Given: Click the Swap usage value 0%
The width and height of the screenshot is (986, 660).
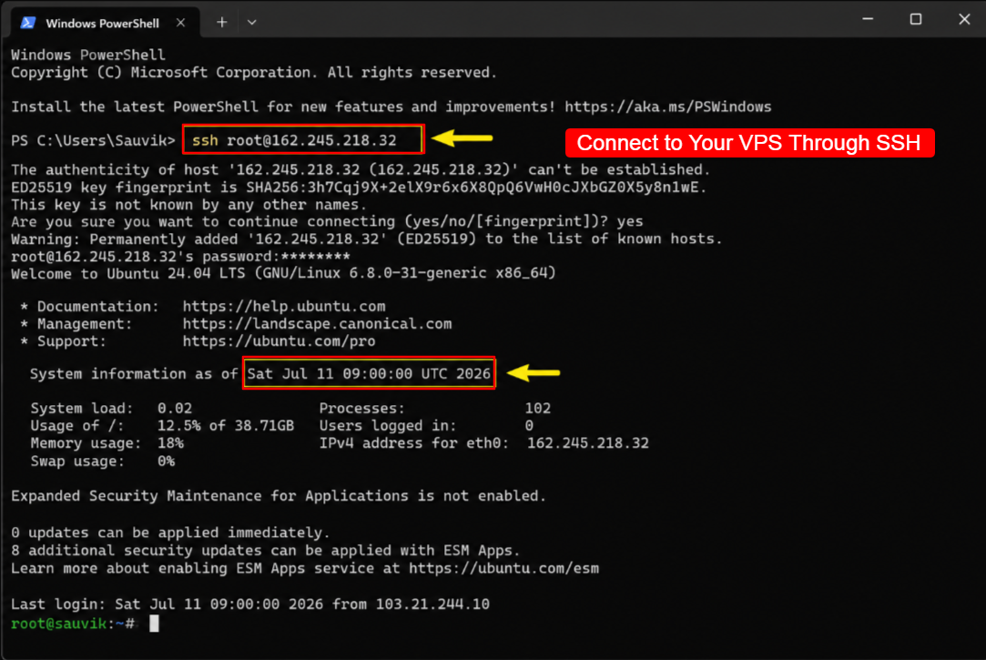Looking at the screenshot, I should coord(166,462).
